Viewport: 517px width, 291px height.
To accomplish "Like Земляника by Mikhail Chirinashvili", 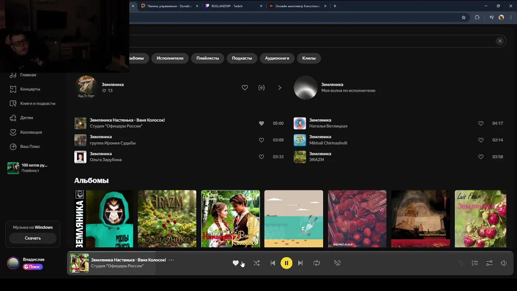I will [x=481, y=140].
